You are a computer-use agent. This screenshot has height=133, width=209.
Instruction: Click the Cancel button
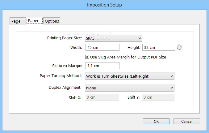tap(186, 121)
